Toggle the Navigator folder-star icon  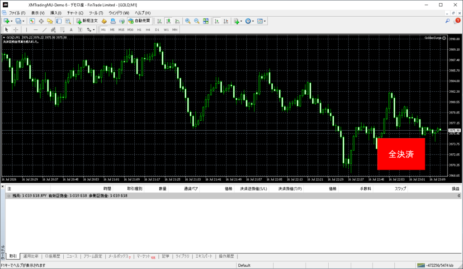[x=50, y=21]
